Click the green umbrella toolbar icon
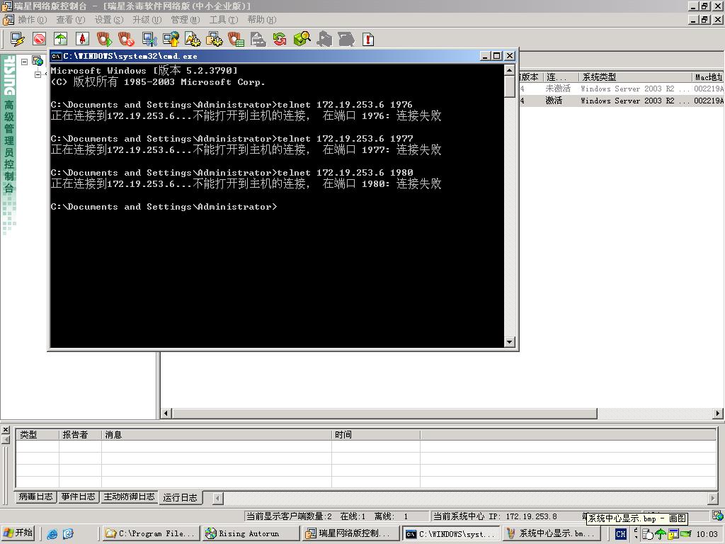Image resolution: width=725 pixels, height=544 pixels. pyautogui.click(x=61, y=39)
